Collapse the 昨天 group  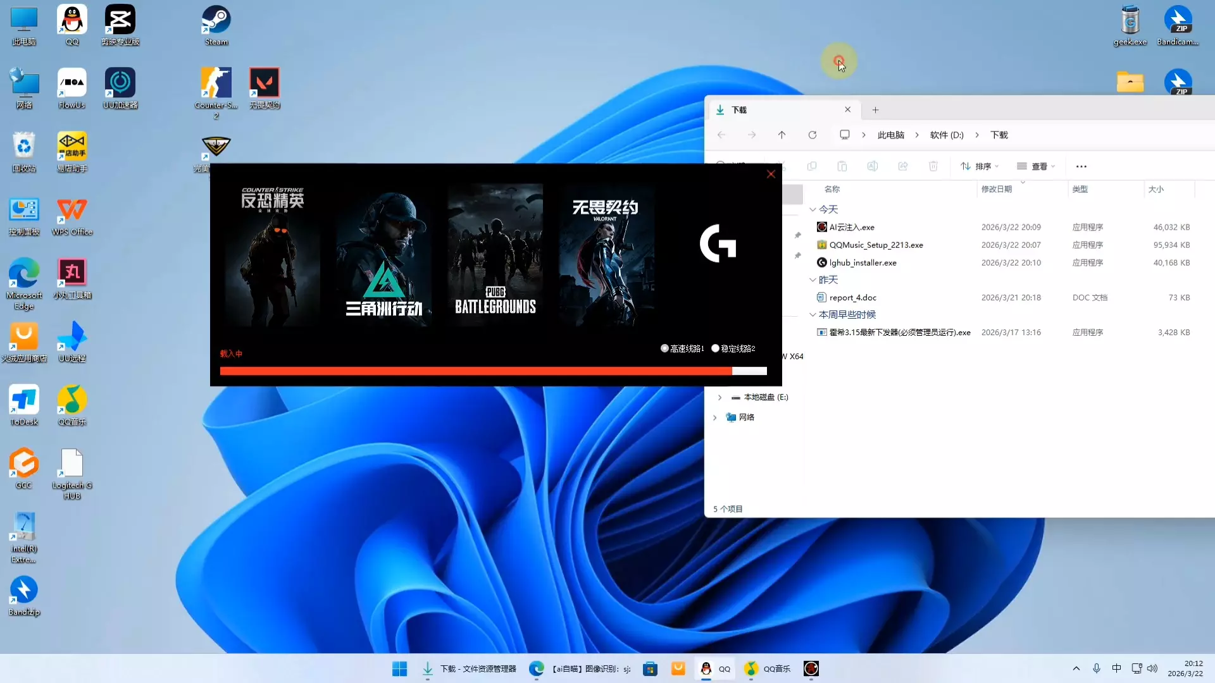pos(813,280)
